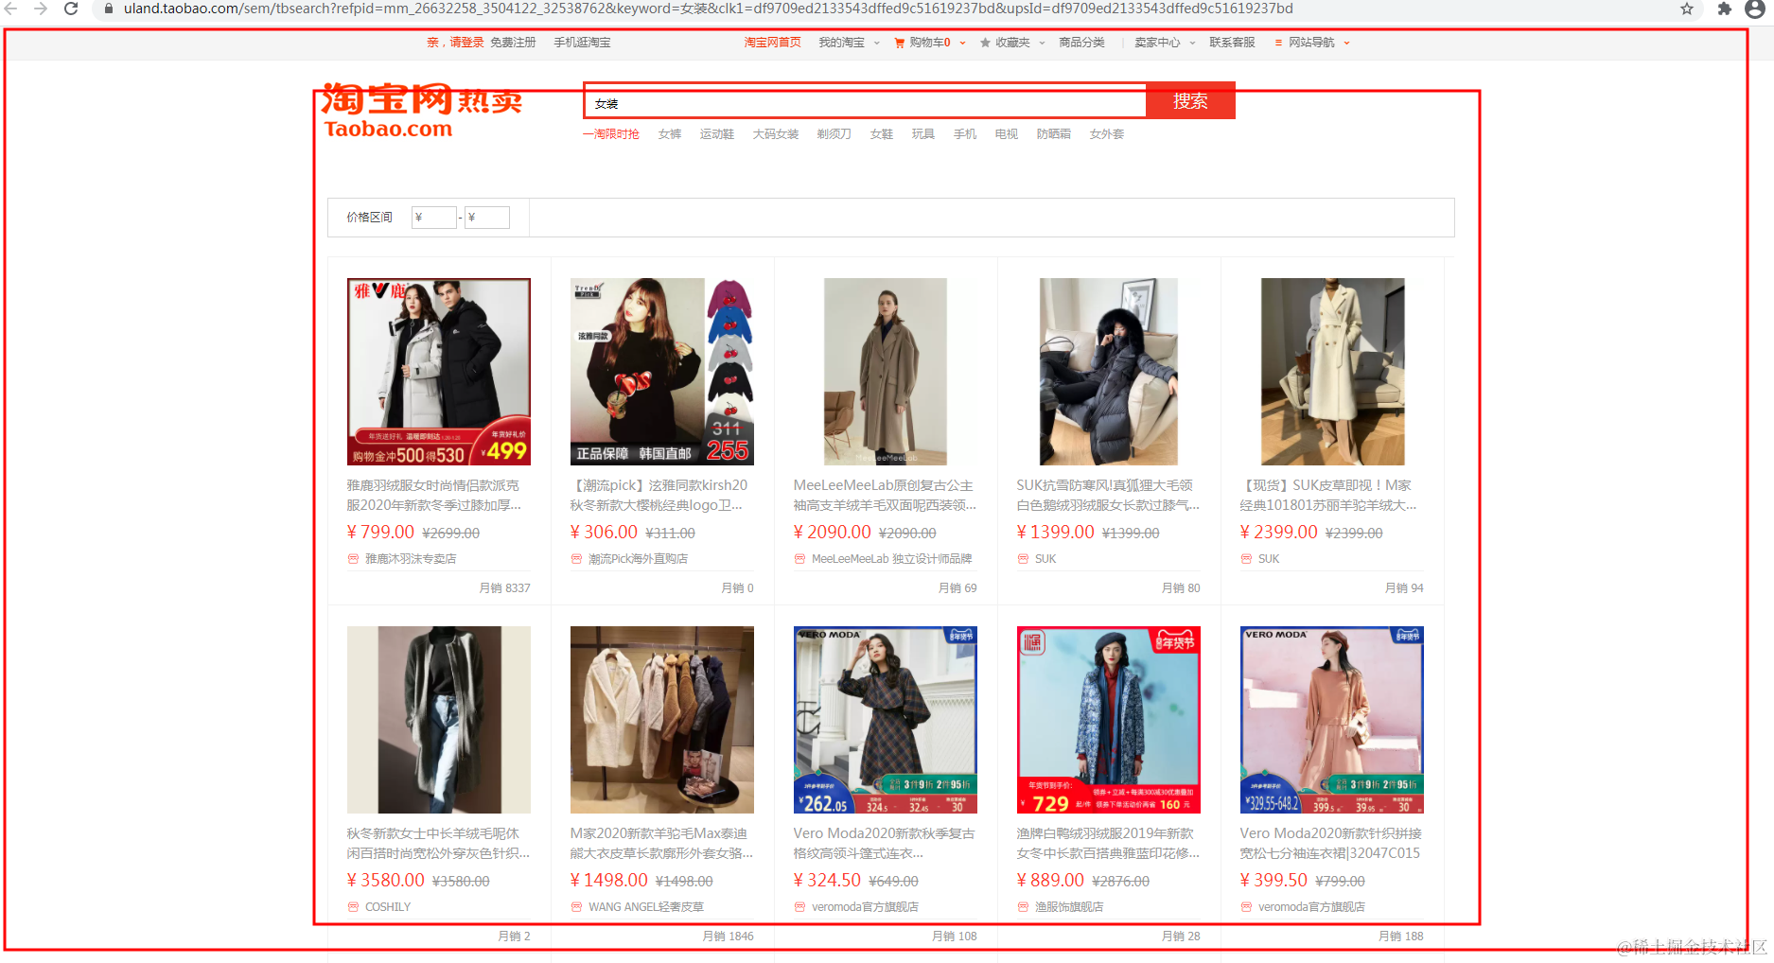
Task: Click the shop icon beside COSHILY
Action: 353,907
